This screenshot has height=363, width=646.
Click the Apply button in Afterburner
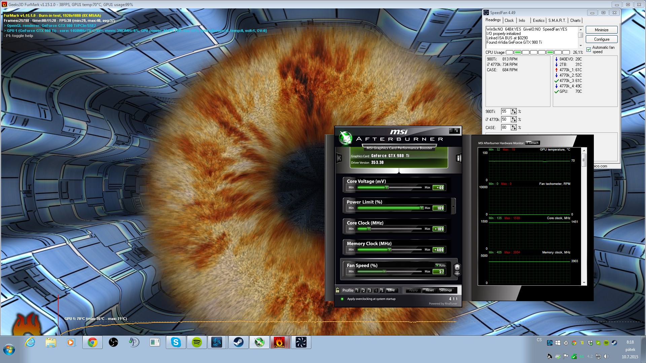pyautogui.click(x=413, y=290)
